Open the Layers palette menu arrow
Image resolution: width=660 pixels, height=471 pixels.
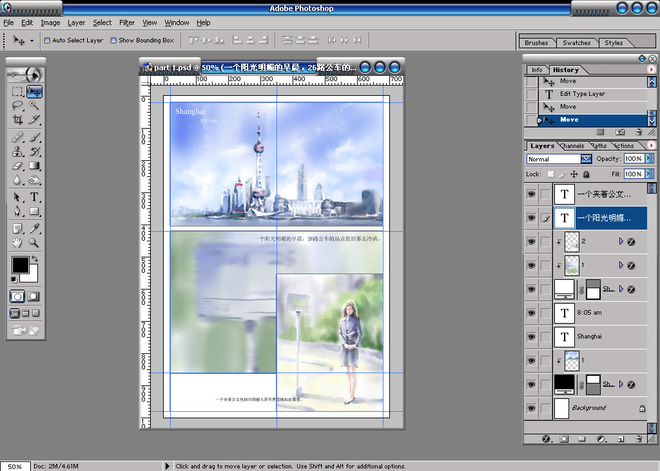[651, 145]
